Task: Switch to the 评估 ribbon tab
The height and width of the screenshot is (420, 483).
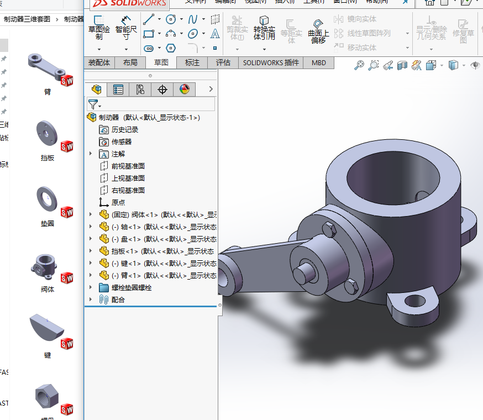Action: point(223,62)
